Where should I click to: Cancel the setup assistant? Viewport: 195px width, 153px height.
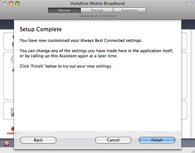113,140
